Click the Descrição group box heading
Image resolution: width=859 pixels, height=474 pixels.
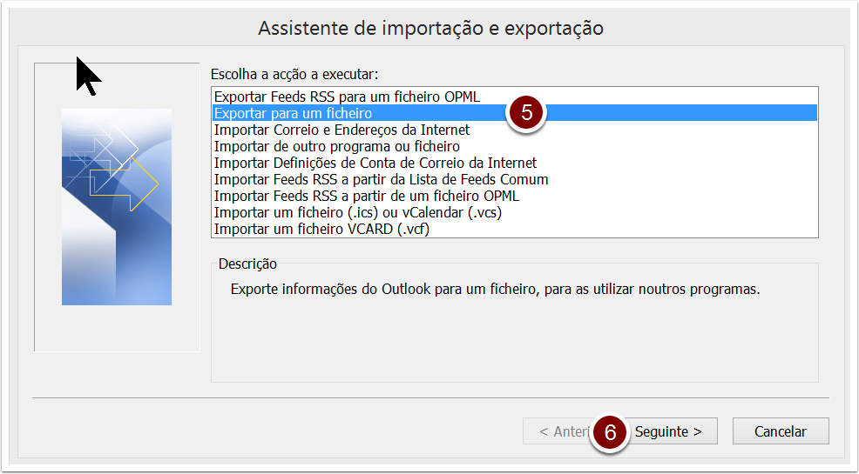tap(247, 264)
